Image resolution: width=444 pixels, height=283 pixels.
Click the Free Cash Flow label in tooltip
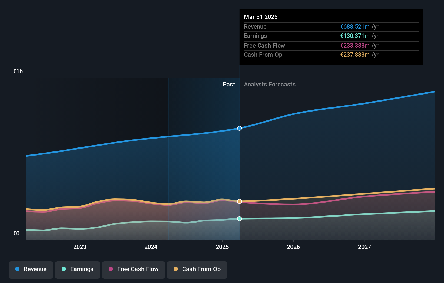[x=264, y=45]
